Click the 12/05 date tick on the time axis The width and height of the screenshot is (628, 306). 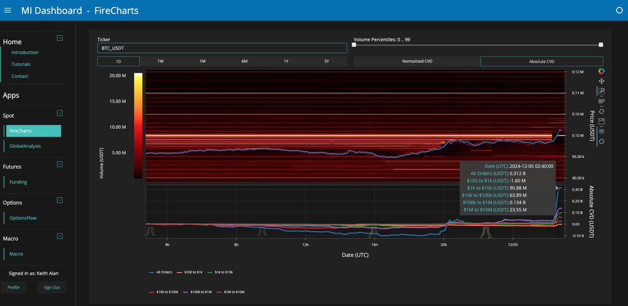[x=513, y=244]
